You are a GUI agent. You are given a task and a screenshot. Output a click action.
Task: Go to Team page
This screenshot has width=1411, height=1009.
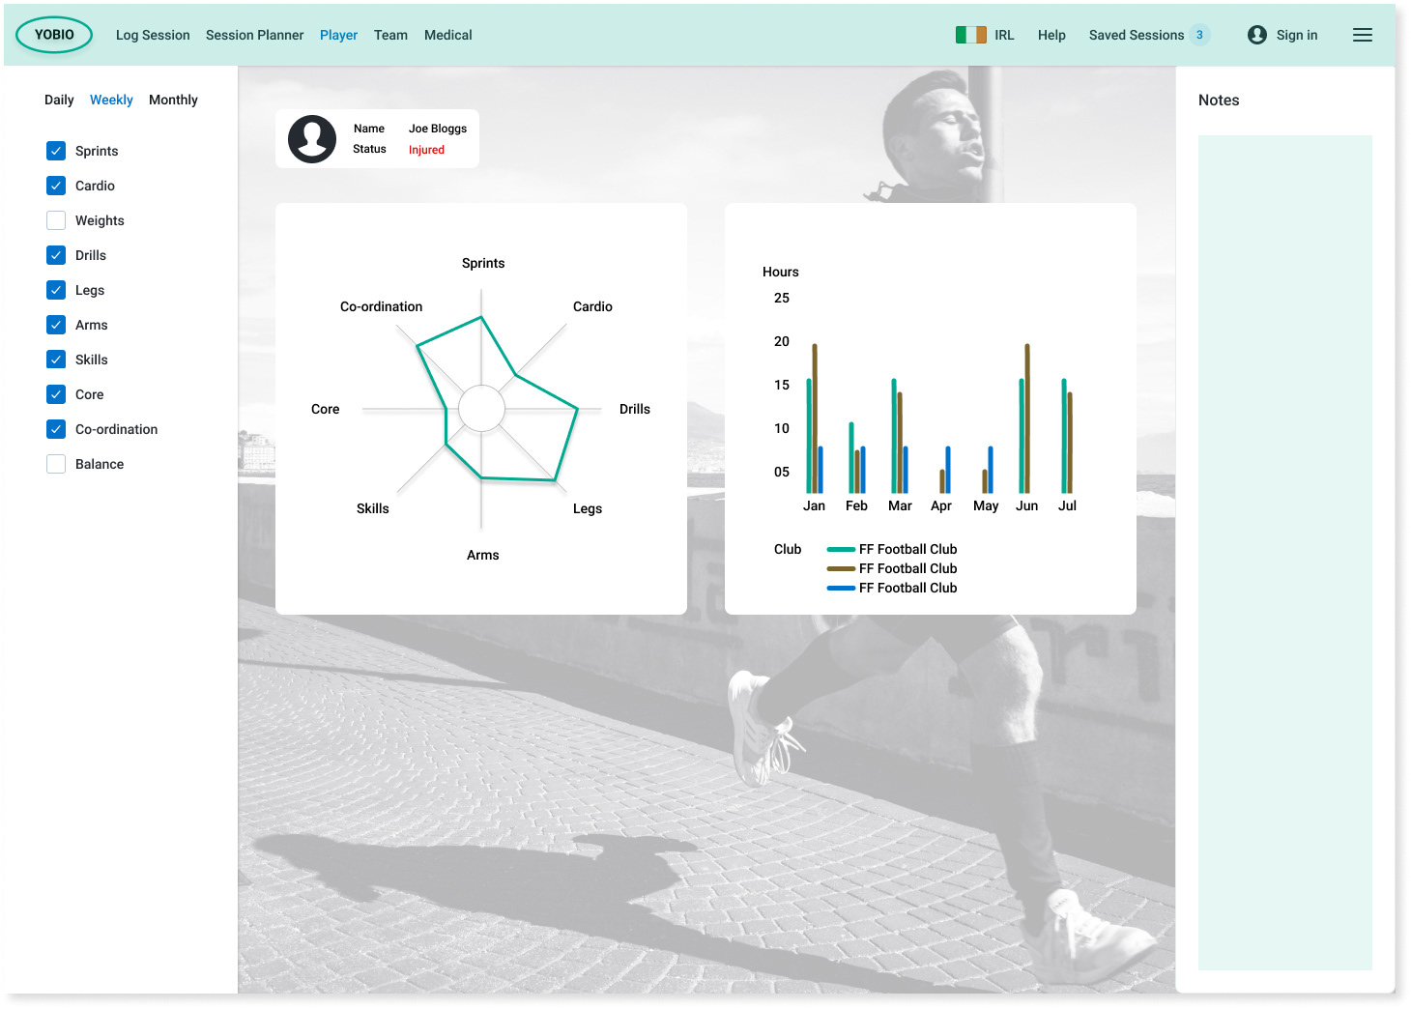(x=390, y=35)
